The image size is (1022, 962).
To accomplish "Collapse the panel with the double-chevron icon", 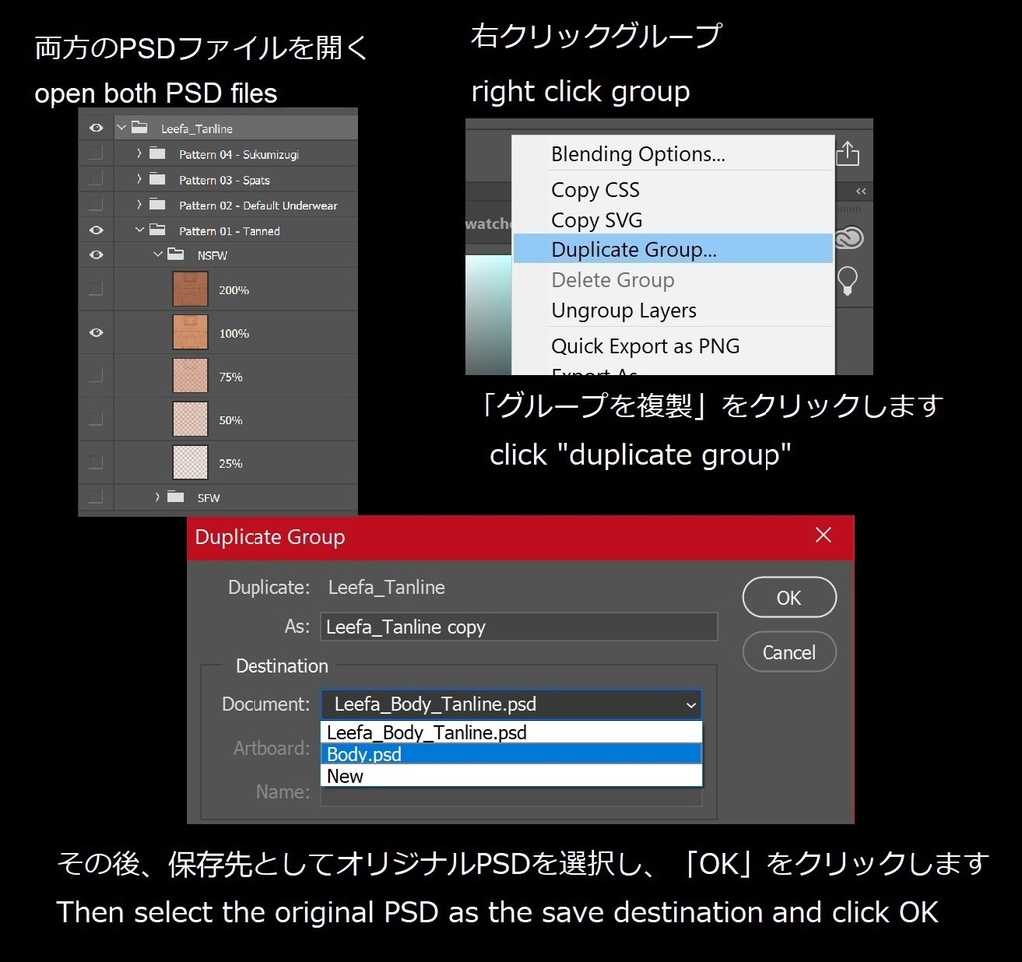I will click(x=861, y=191).
